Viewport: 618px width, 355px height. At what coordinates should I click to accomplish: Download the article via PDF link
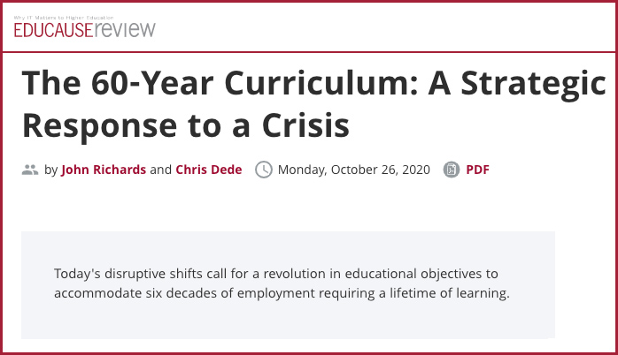pos(478,170)
